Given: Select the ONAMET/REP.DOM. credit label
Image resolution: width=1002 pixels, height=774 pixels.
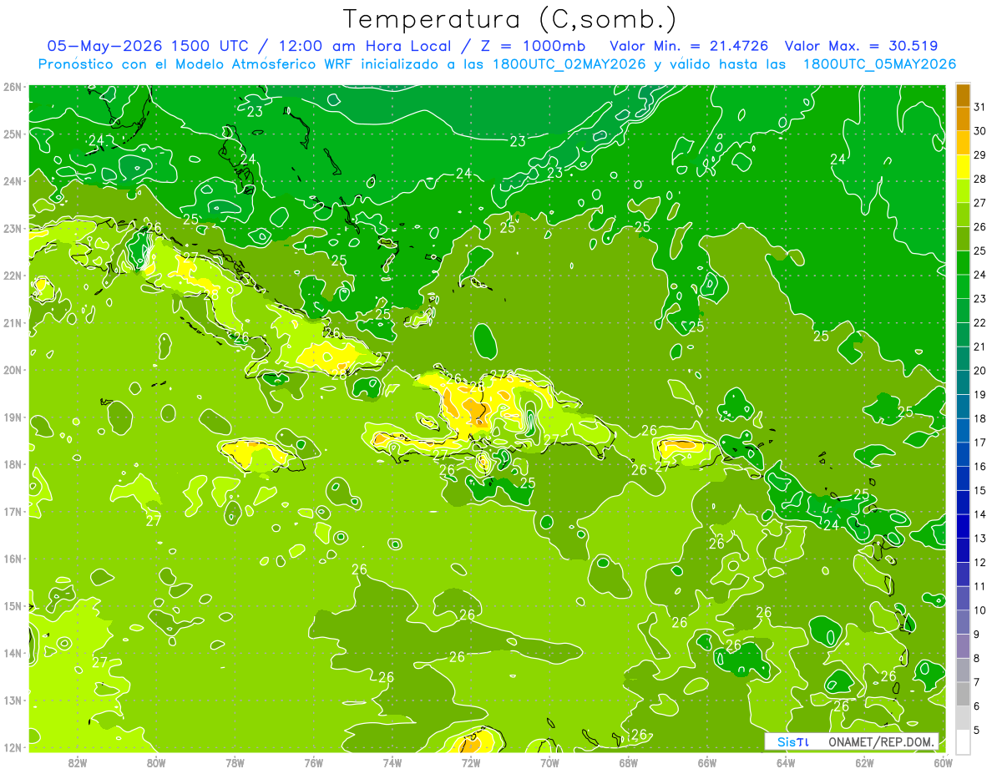Looking at the screenshot, I should click(882, 741).
